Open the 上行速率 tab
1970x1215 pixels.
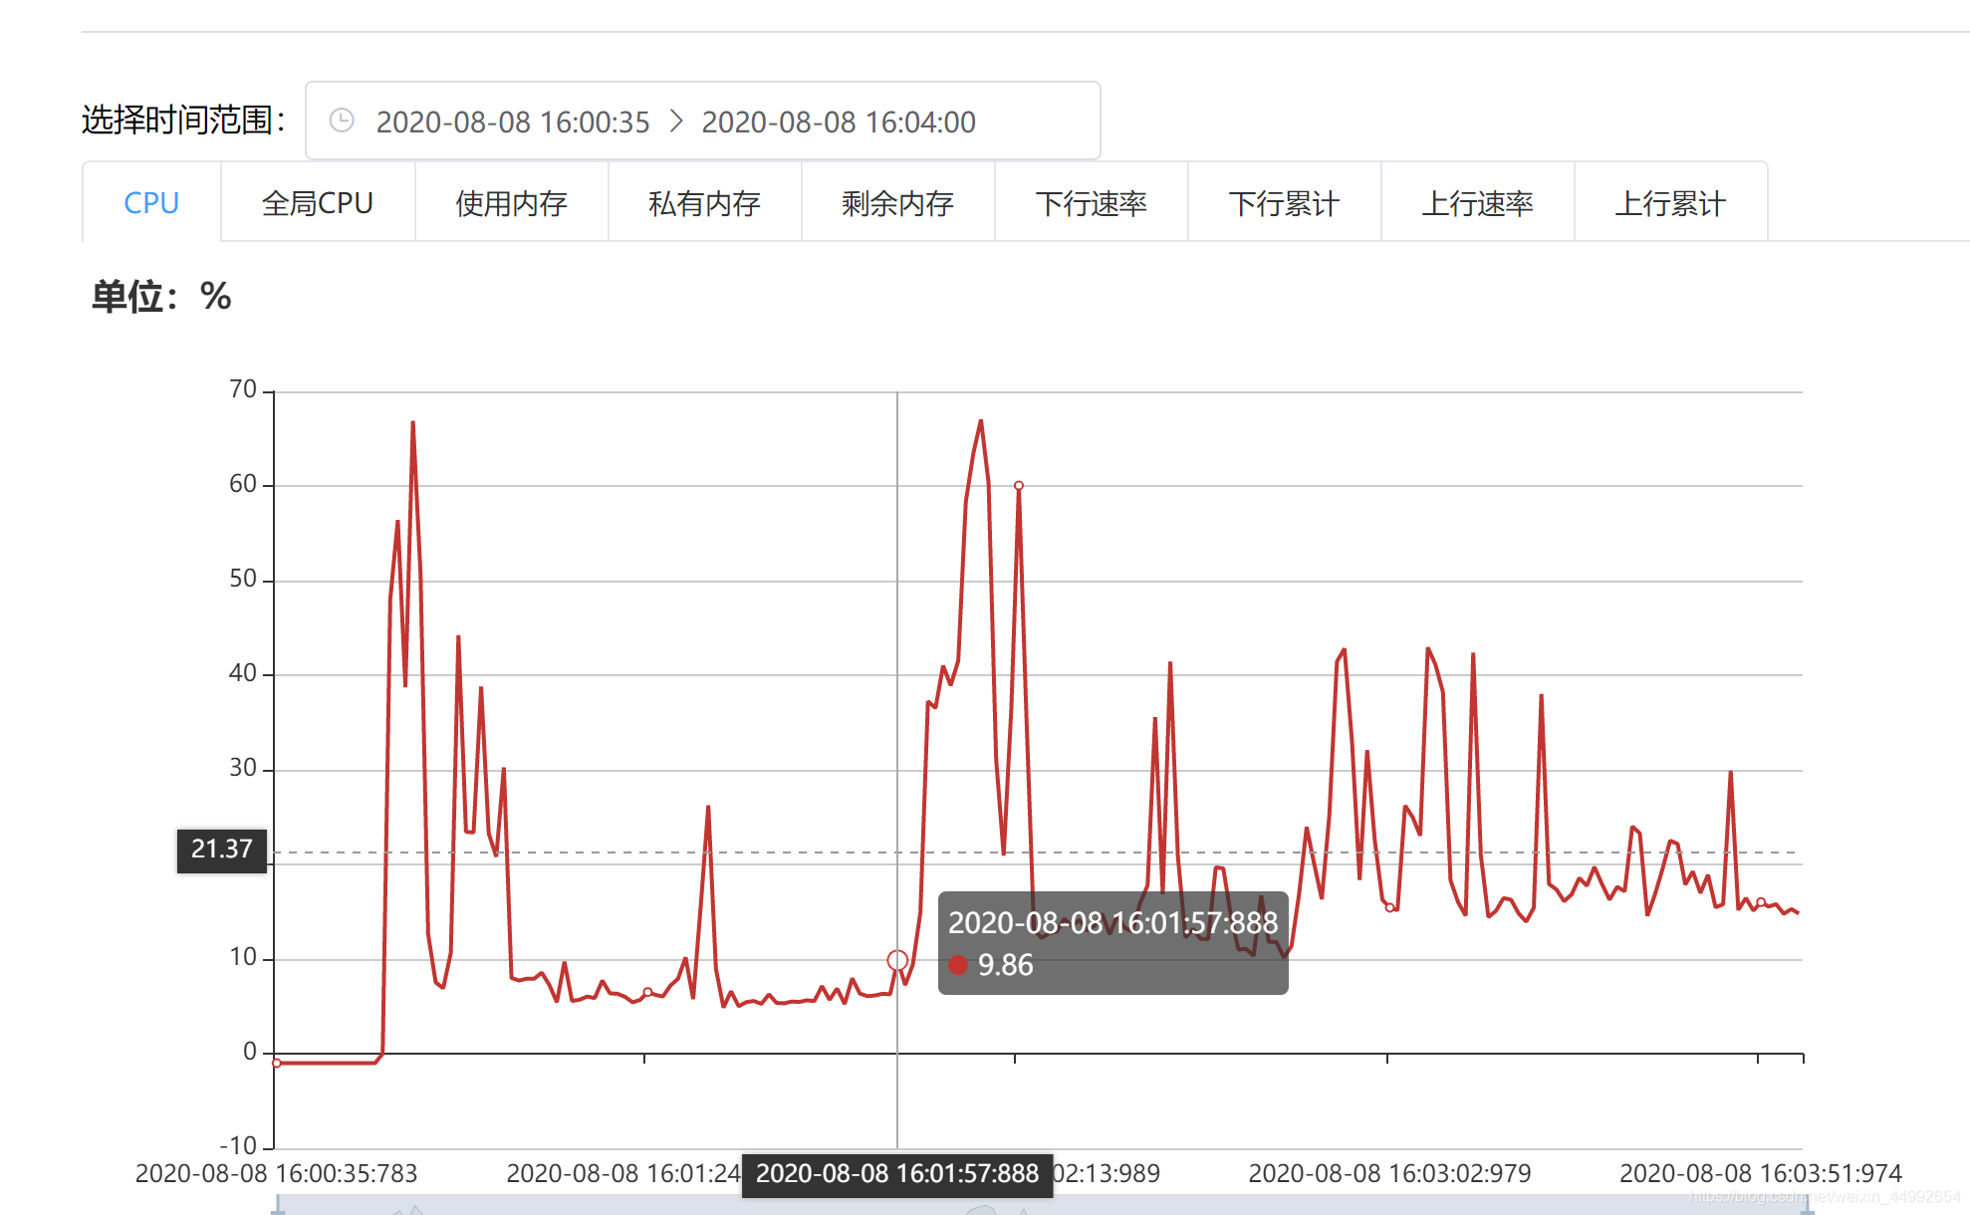pyautogui.click(x=1477, y=203)
